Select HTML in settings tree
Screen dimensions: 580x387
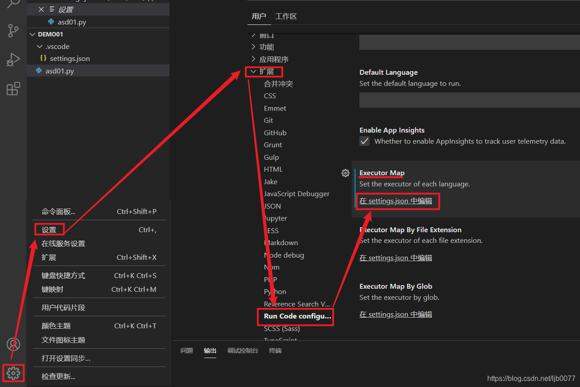(273, 169)
